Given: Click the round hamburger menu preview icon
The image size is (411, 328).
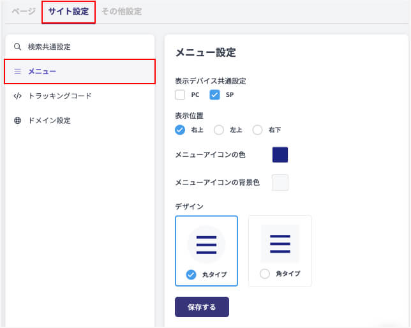Looking at the screenshot, I should tap(206, 244).
